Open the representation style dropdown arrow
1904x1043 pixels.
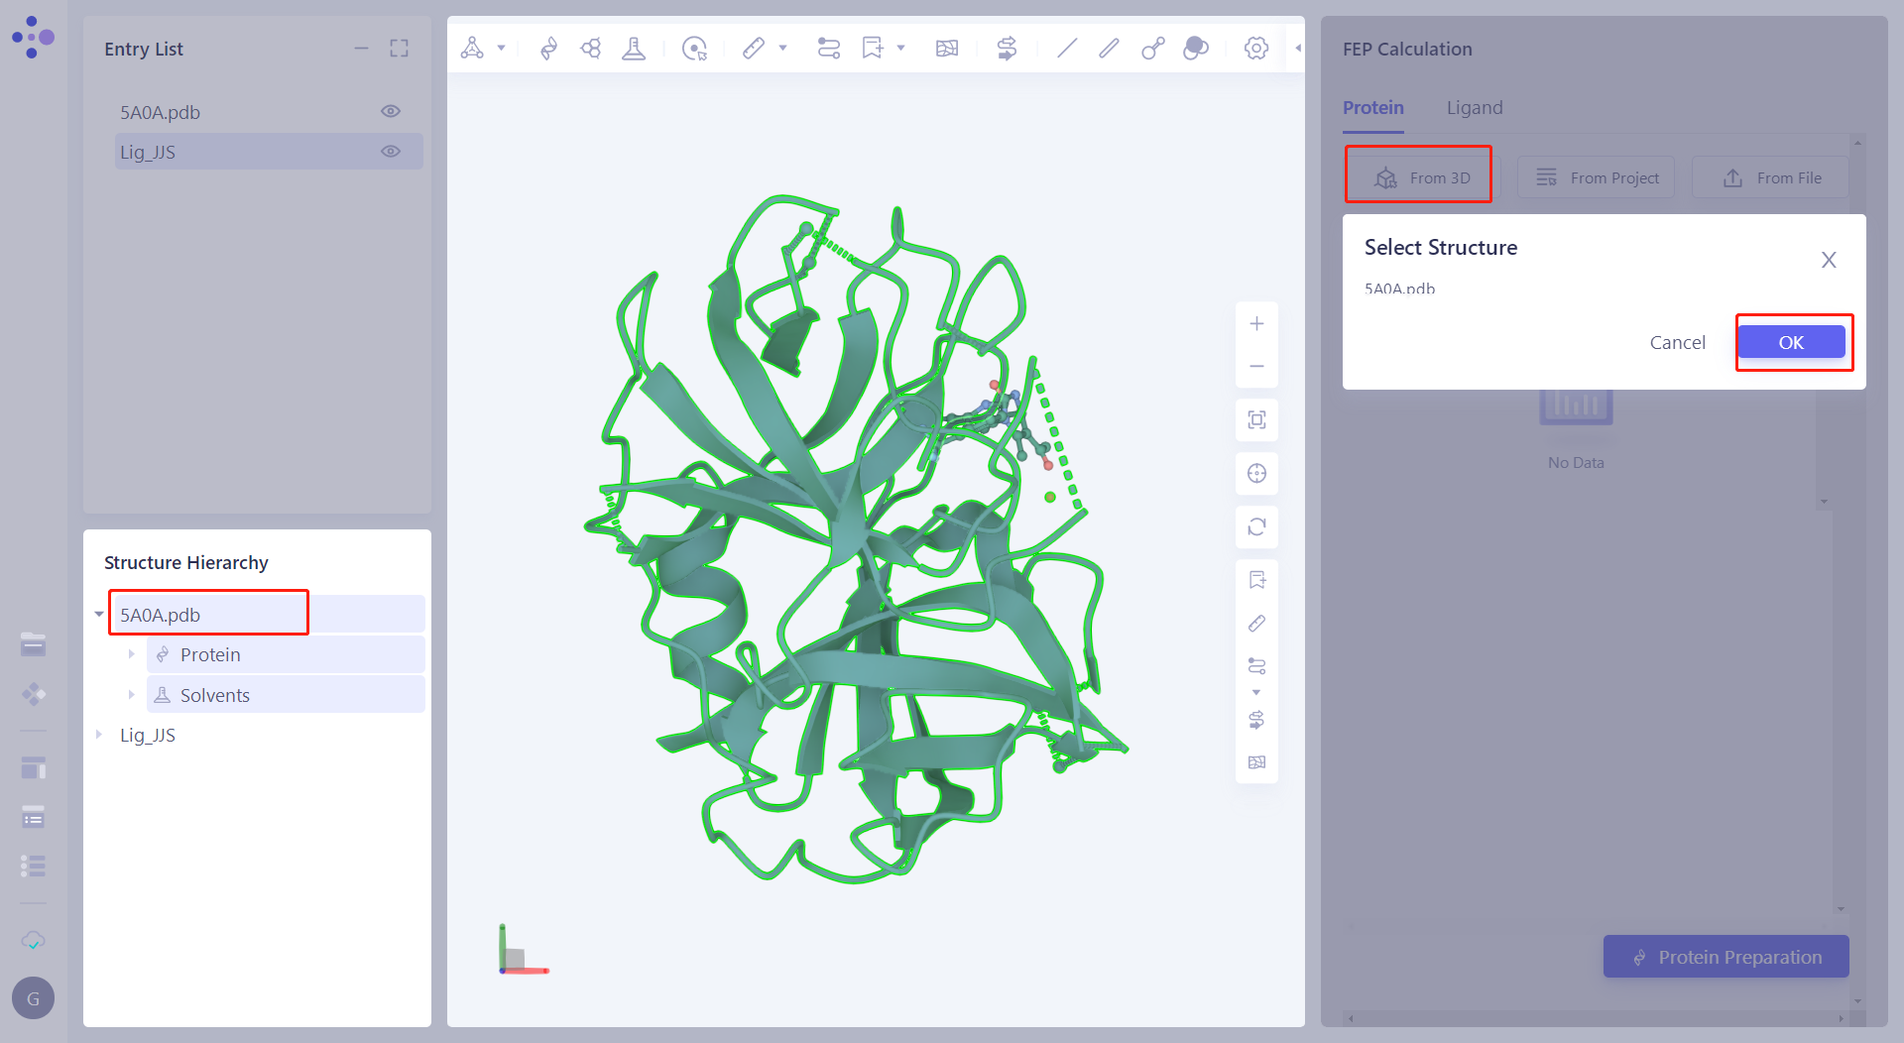501,48
